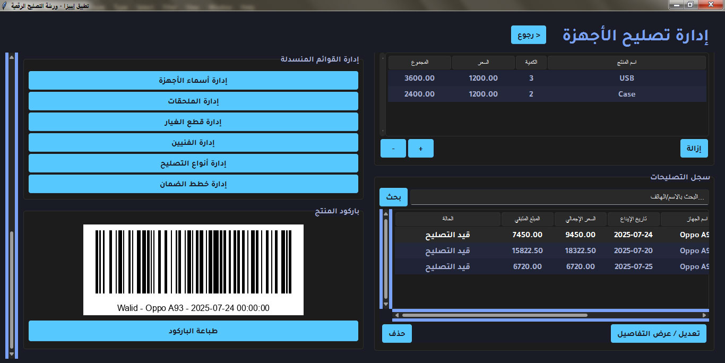Click total price 18322.50 cell

(x=581, y=250)
